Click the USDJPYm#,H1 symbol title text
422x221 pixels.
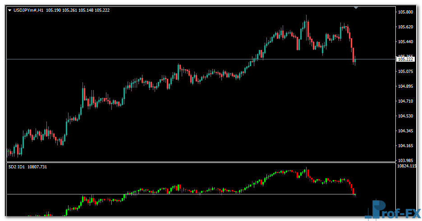pyautogui.click(x=28, y=10)
